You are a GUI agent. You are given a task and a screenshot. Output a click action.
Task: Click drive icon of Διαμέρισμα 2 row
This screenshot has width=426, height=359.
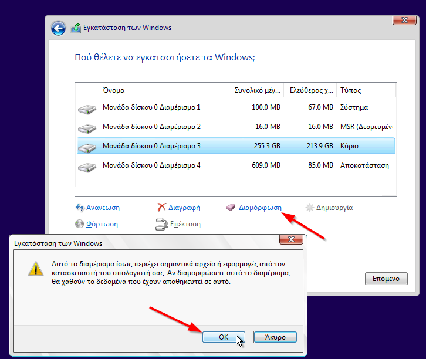pyautogui.click(x=87, y=128)
